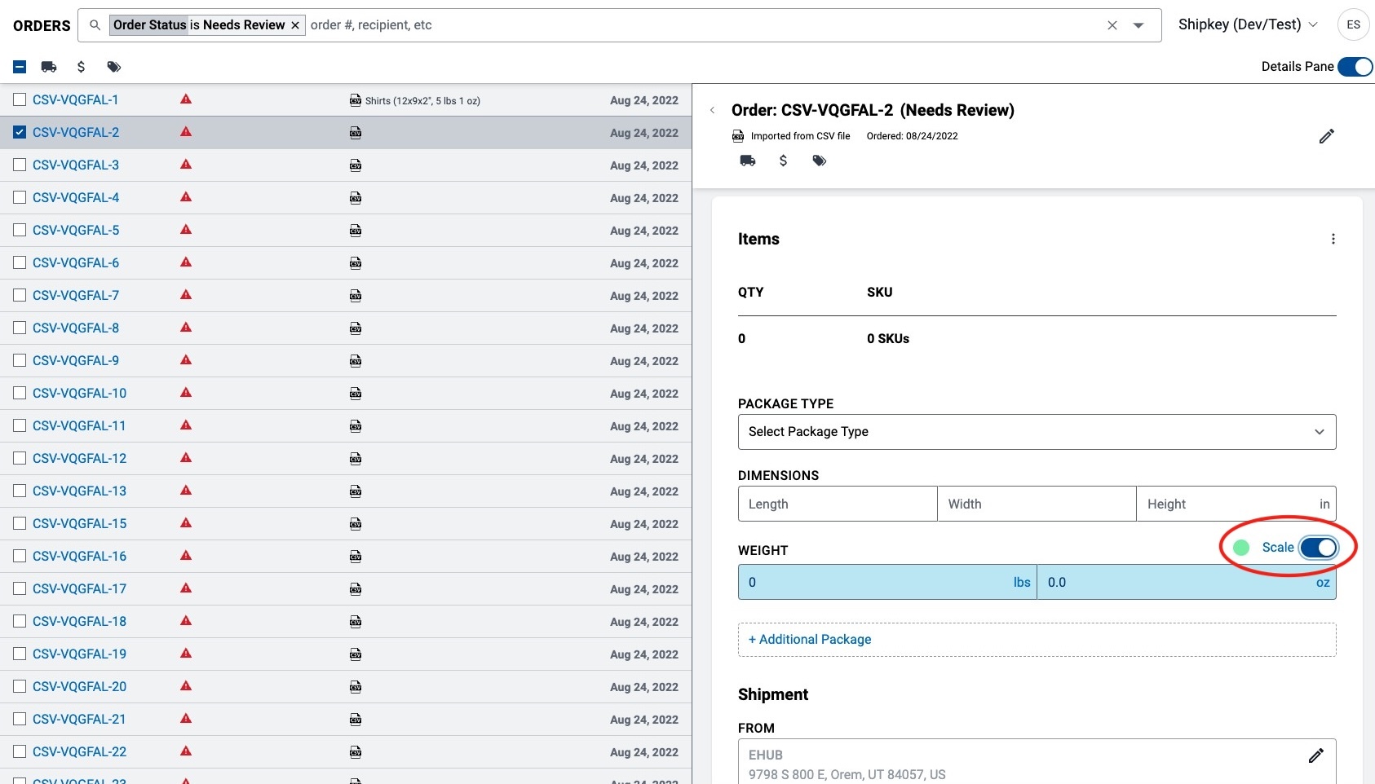Click the truck icon in order details header
1375x784 pixels.
pyautogui.click(x=747, y=161)
